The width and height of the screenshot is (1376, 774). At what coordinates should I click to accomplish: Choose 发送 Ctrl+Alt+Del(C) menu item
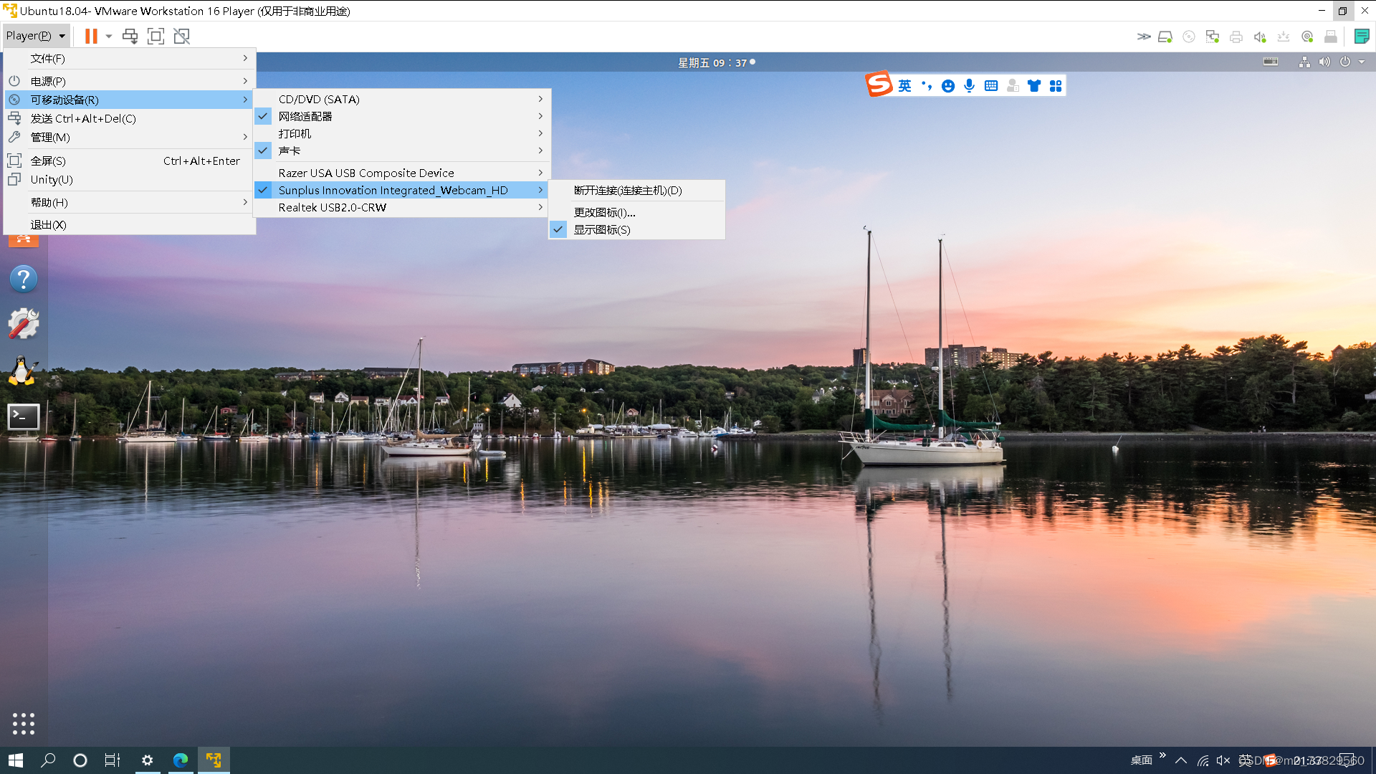pos(130,118)
